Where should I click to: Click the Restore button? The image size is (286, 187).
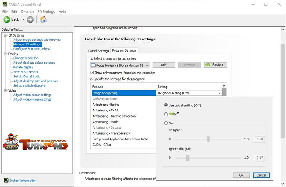pos(215,65)
